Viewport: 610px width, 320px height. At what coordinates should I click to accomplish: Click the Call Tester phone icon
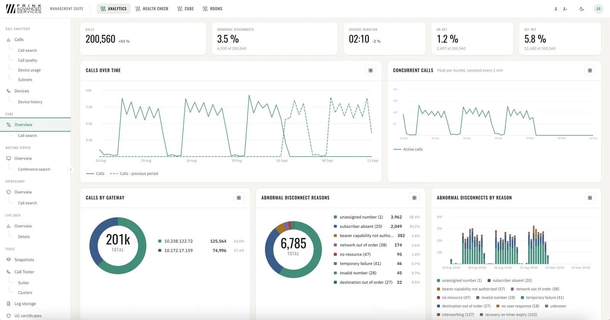pyautogui.click(x=8, y=272)
